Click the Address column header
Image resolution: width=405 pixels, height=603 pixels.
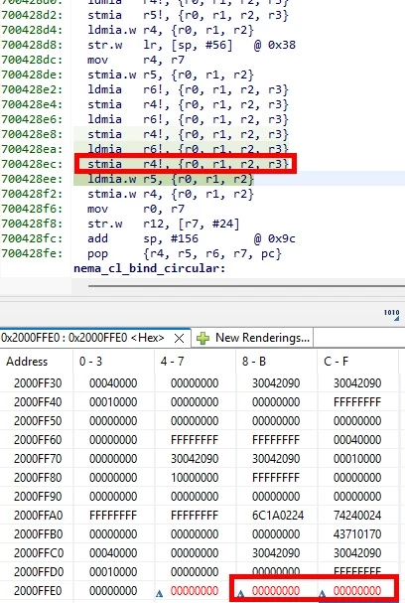27,362
